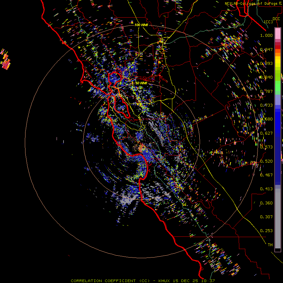Click the 0.840 legend value
The width and height of the screenshot is (283, 283).
[266, 77]
